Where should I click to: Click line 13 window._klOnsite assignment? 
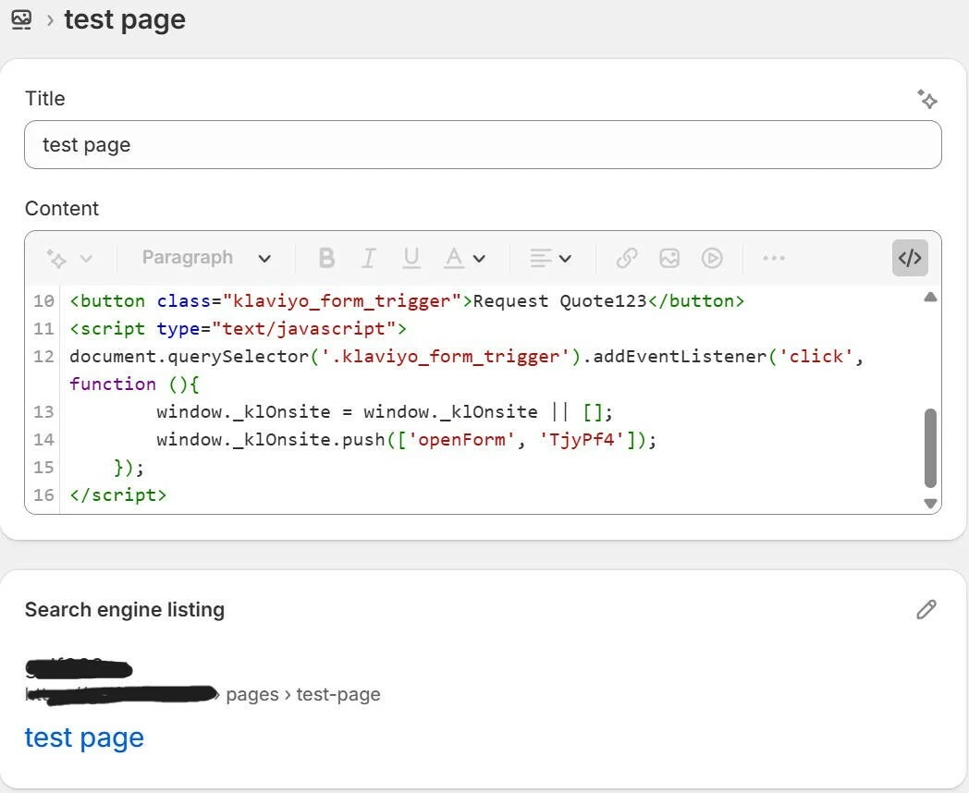click(385, 412)
